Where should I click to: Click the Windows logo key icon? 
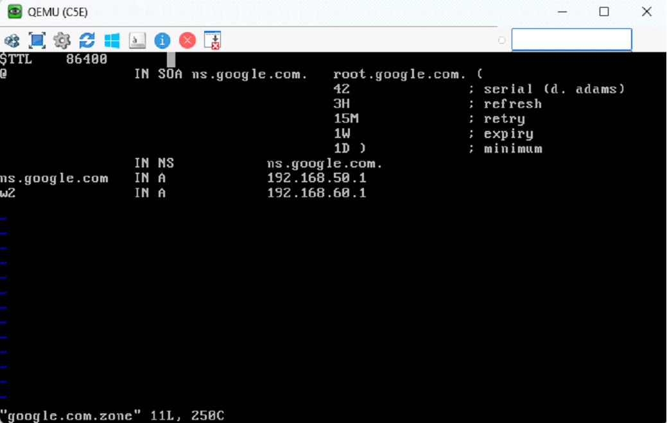(x=112, y=41)
